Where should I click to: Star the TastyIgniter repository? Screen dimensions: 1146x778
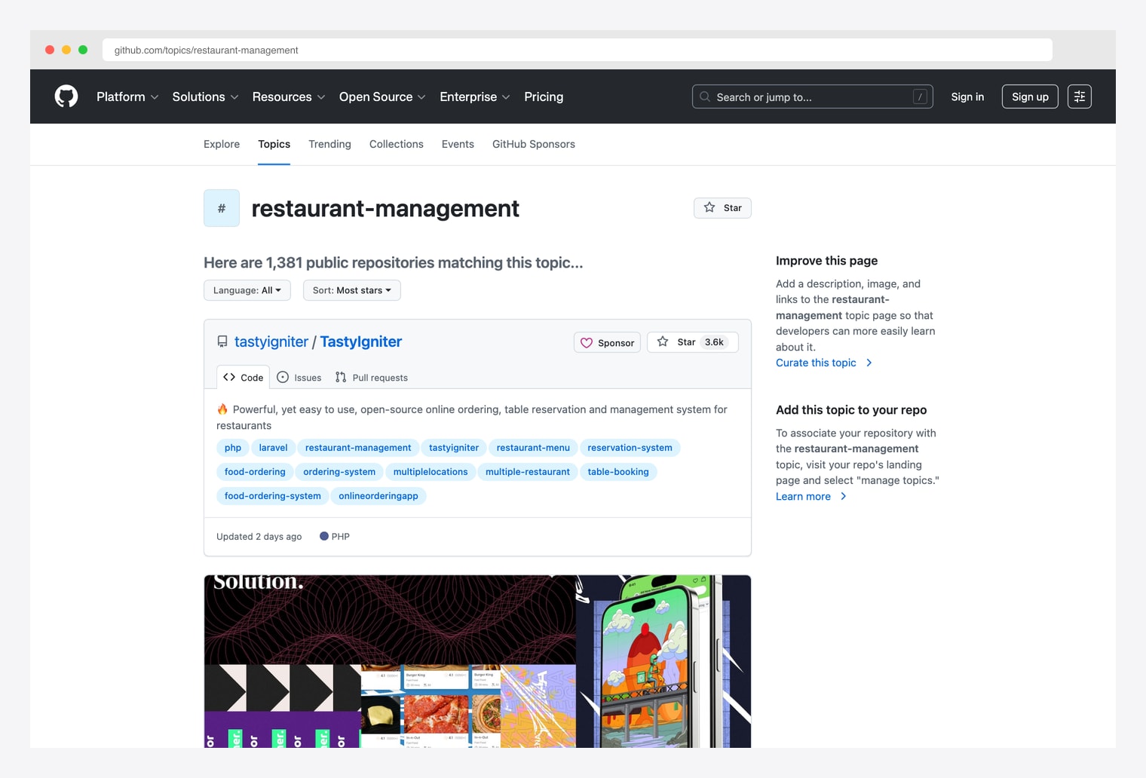point(692,342)
